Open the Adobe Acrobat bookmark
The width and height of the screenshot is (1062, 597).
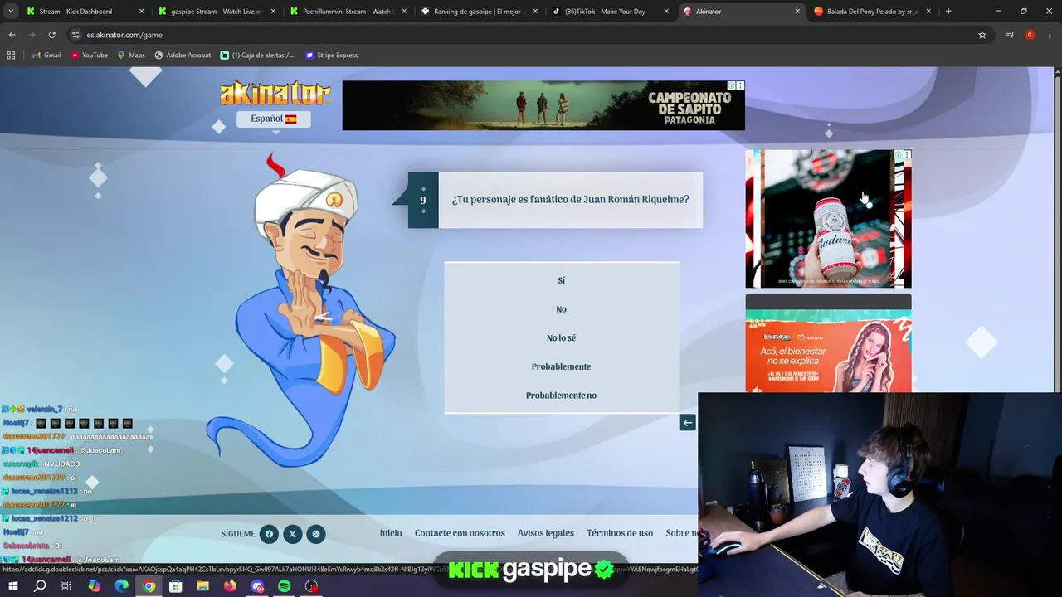pos(183,56)
